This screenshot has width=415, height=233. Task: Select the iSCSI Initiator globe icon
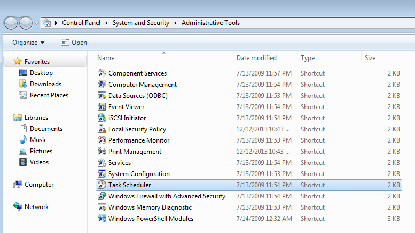[x=102, y=118]
